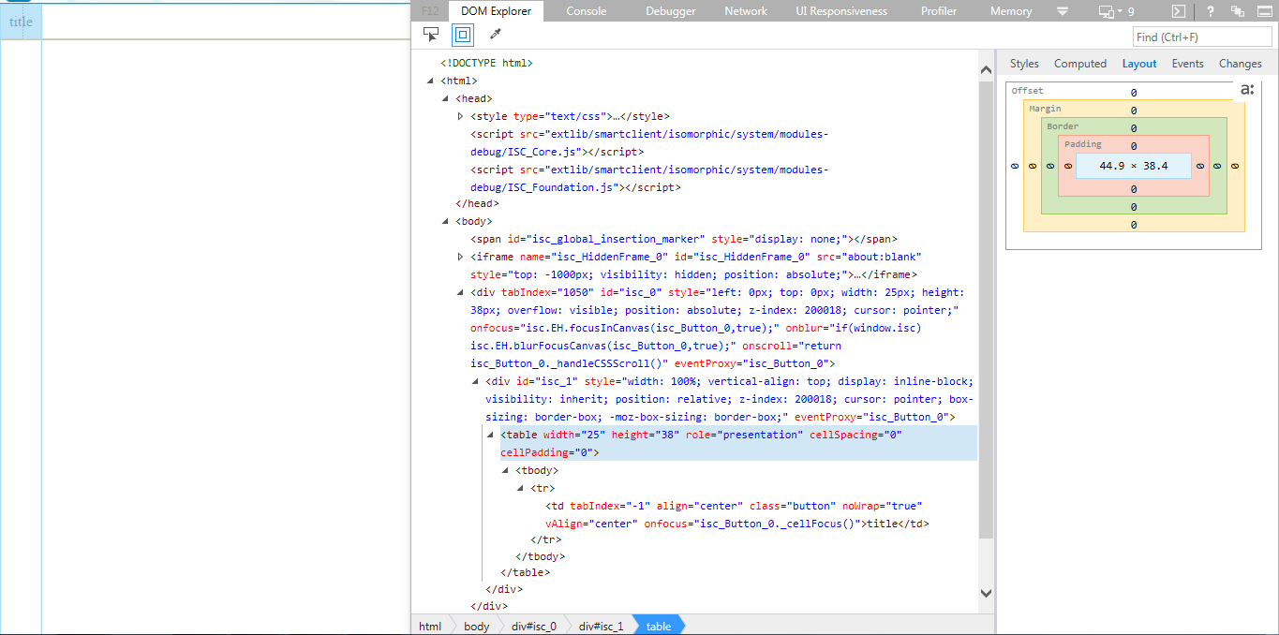The width and height of the screenshot is (1279, 635).
Task: Open the document mode dropdown arrow
Action: 1121,11
